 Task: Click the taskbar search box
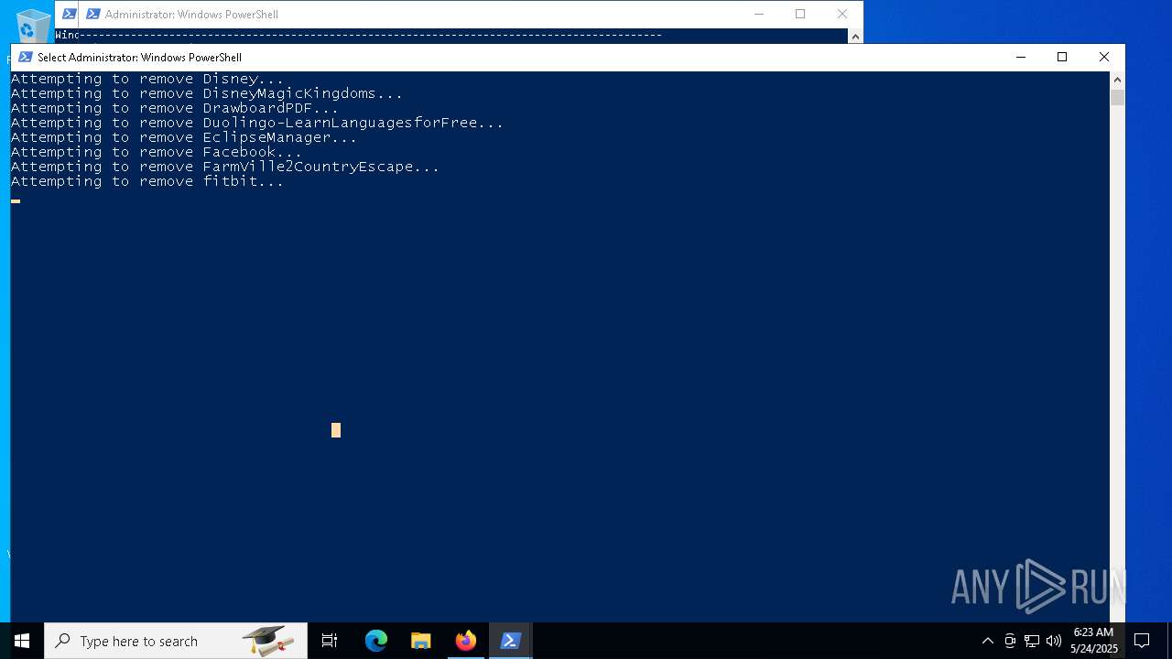[x=176, y=641]
